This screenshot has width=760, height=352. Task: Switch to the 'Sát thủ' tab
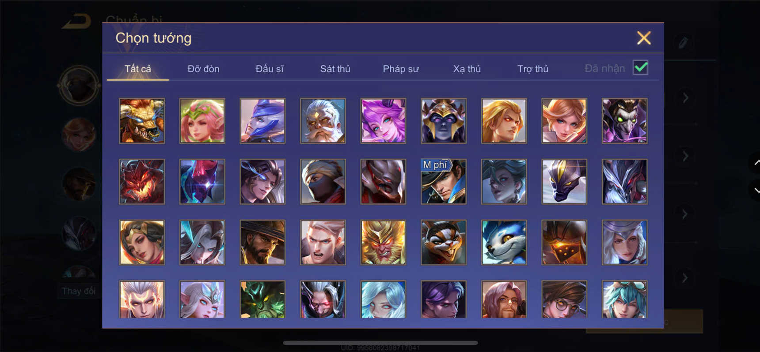[x=335, y=69]
